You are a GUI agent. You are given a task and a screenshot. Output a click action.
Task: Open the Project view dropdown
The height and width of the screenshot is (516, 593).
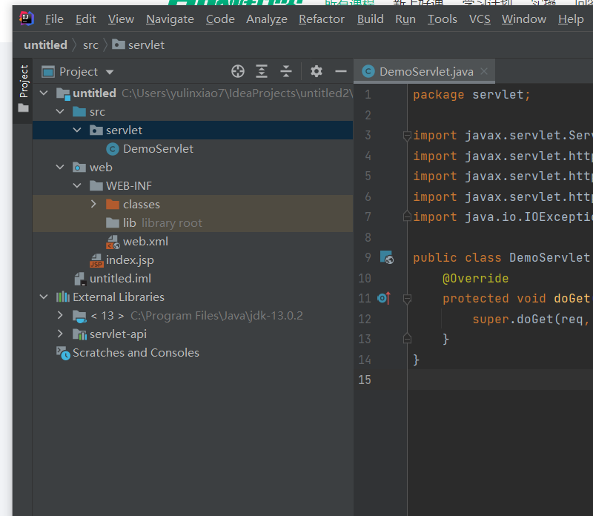110,72
